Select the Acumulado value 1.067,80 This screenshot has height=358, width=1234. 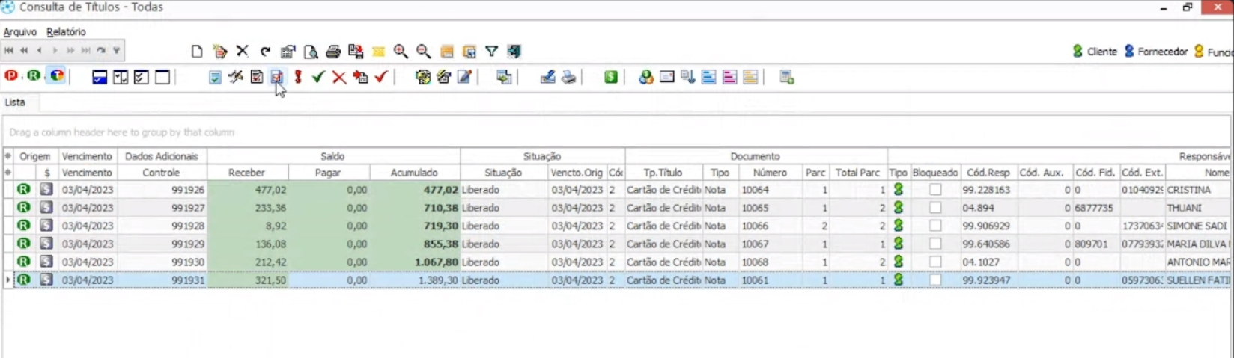(x=415, y=262)
